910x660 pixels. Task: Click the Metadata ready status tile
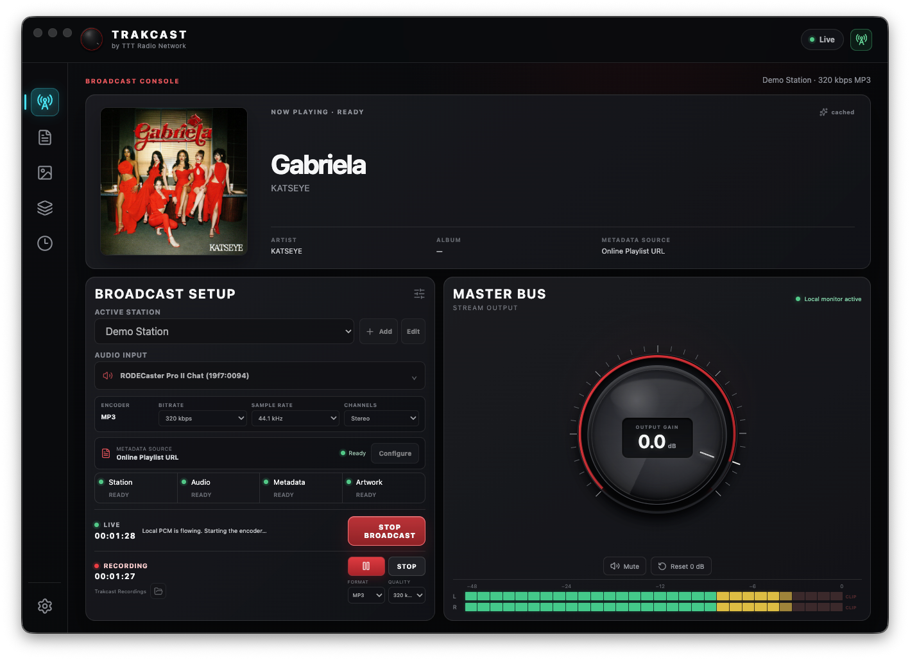(301, 488)
